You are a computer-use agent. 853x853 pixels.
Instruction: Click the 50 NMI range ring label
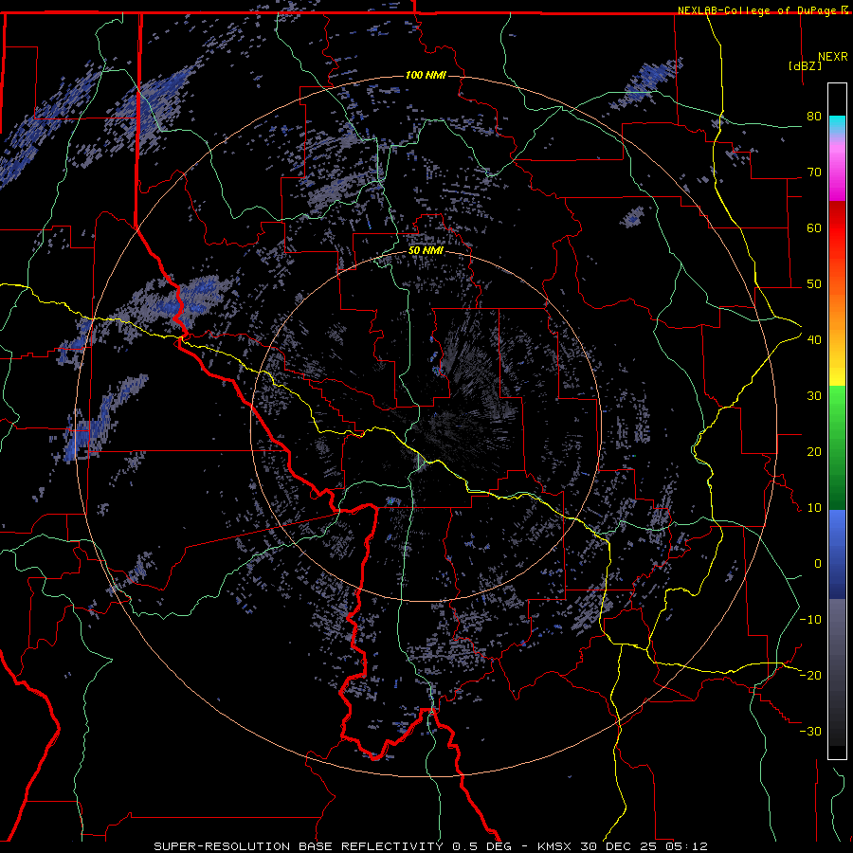(x=426, y=251)
